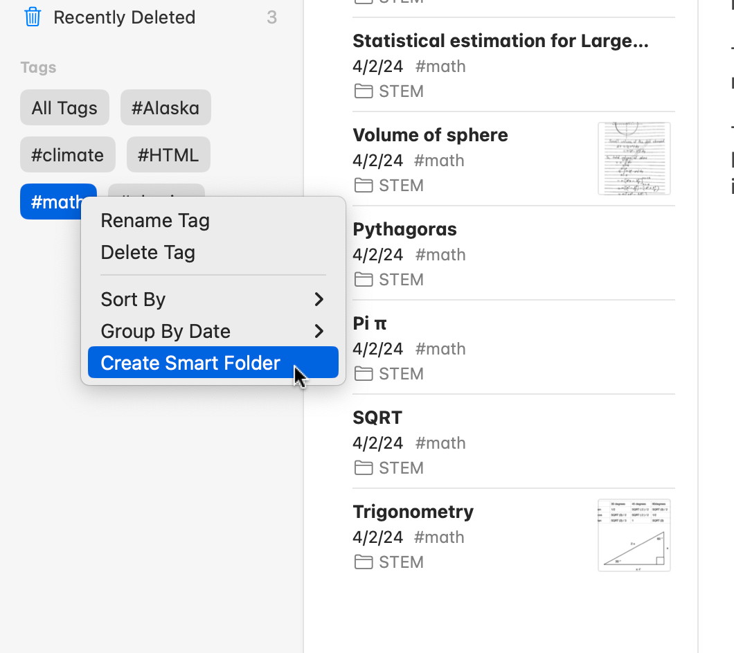Open the Recently Deleted folder
The width and height of the screenshot is (734, 653).
coord(124,17)
